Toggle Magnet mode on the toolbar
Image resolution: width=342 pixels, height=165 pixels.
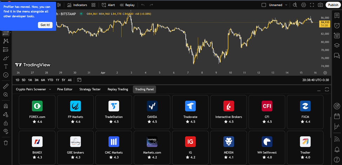click(x=6, y=106)
